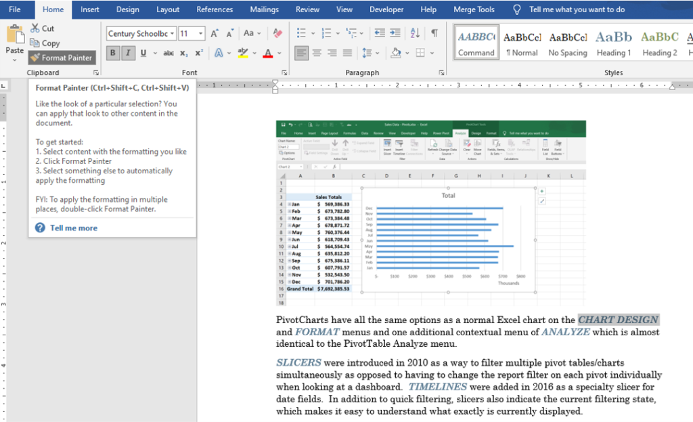Open the File tab
Screen dimensions: 693x422
pyautogui.click(x=15, y=9)
